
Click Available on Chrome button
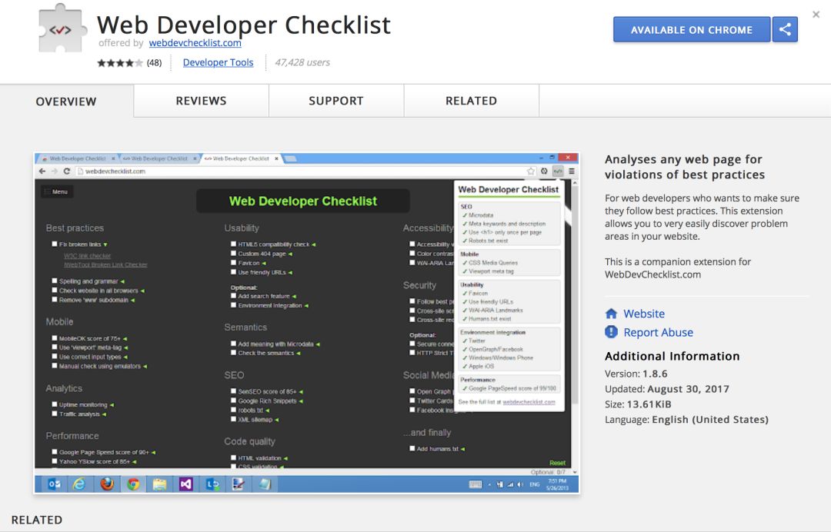pos(692,30)
